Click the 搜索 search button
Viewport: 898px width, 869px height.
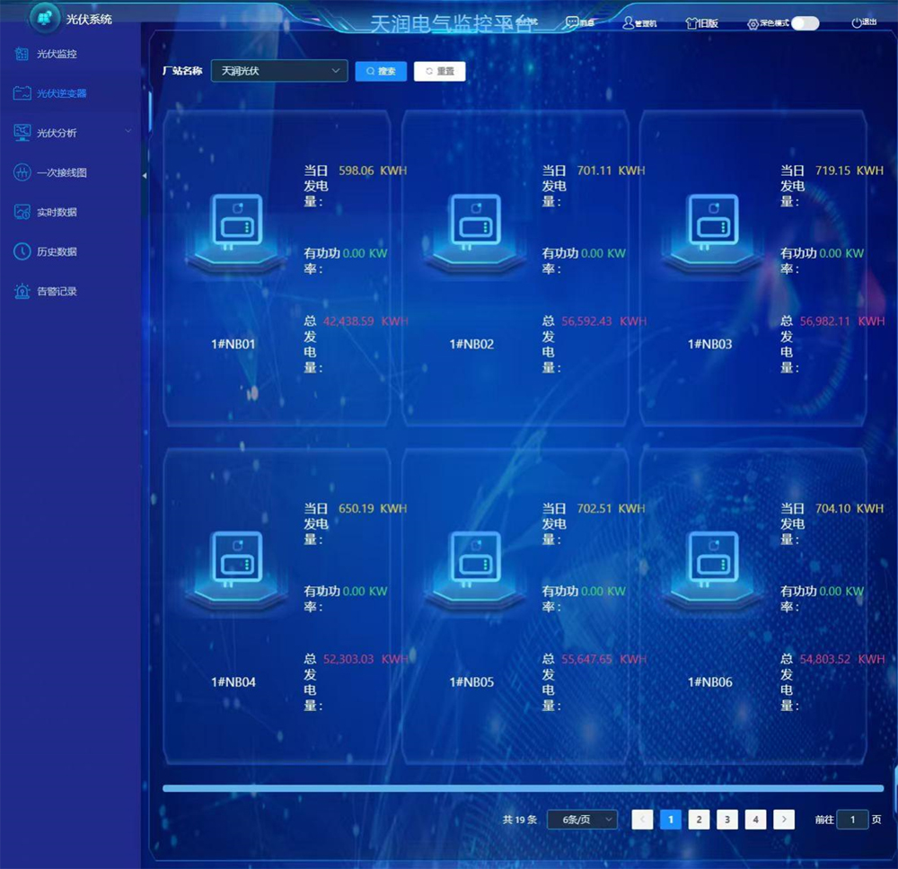point(381,71)
